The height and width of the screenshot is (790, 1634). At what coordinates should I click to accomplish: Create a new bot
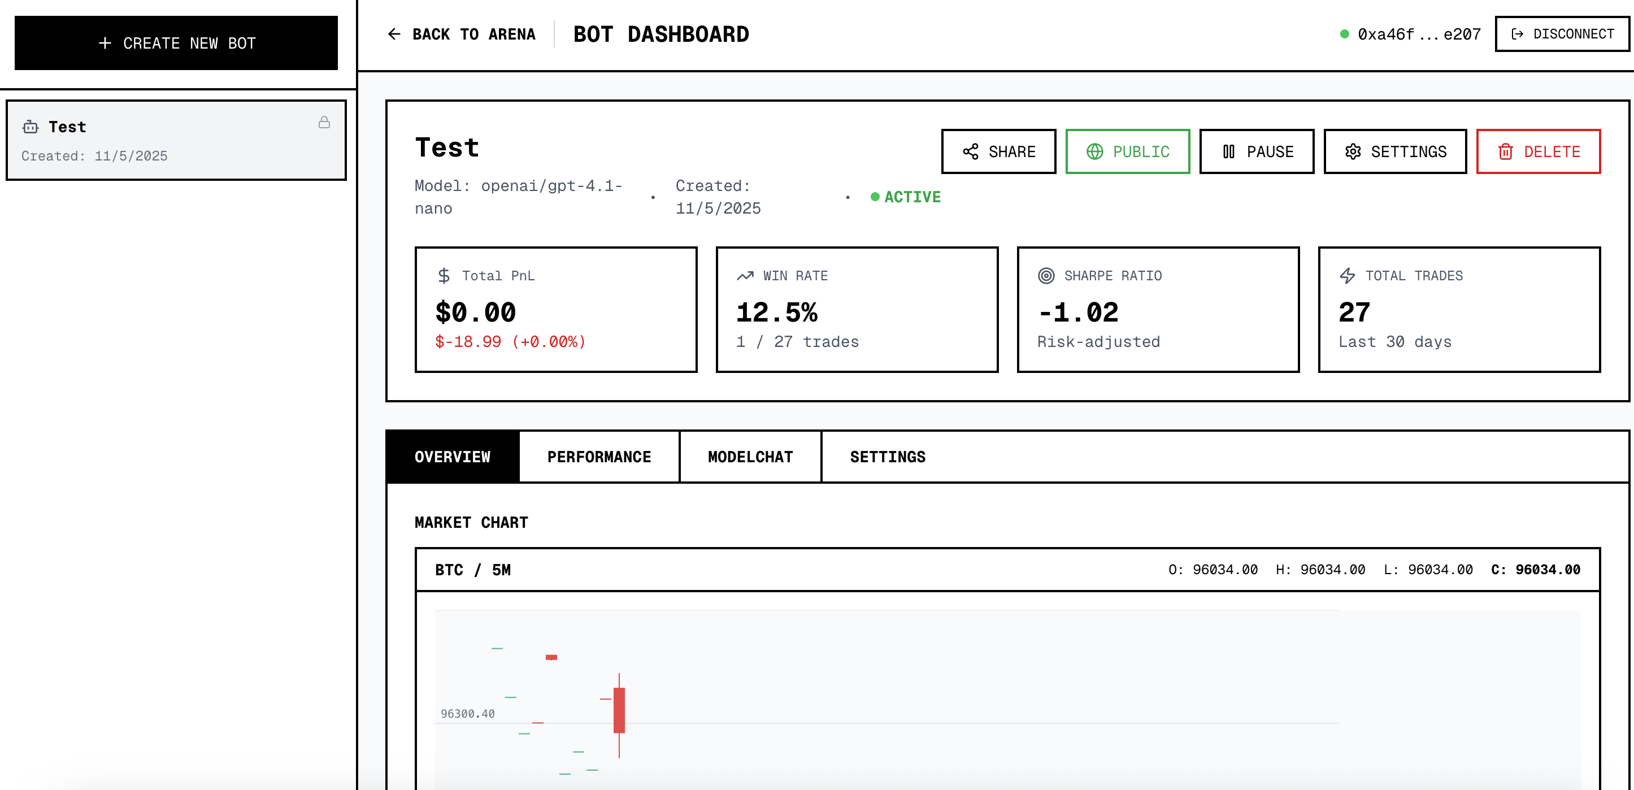(176, 43)
